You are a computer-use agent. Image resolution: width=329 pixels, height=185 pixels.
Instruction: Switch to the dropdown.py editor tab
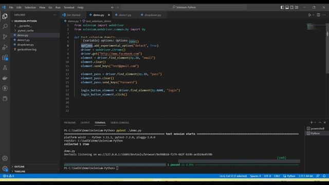click(153, 15)
